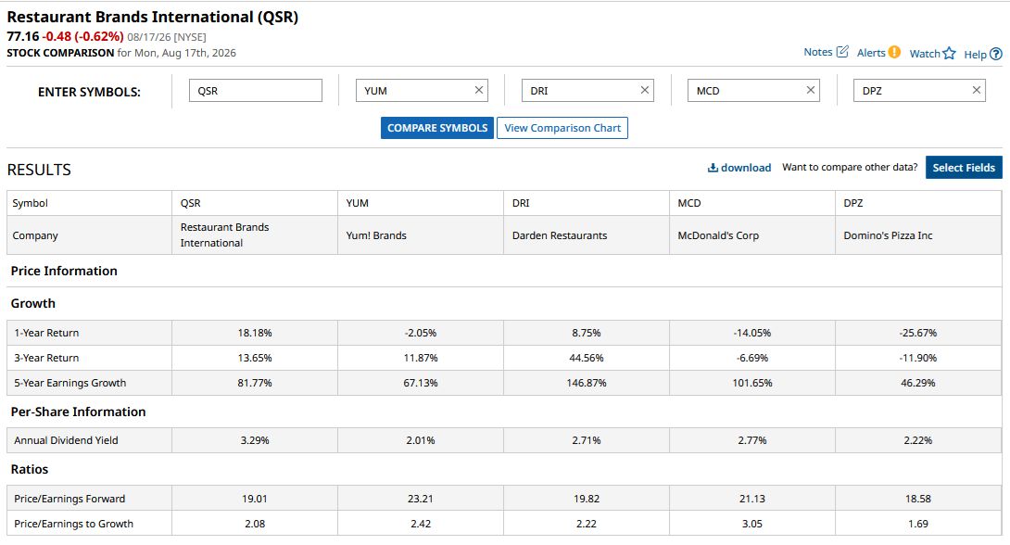Viewport: 1010px width, 545px height.
Task: Focus the QSR symbol input field
Action: tap(256, 90)
